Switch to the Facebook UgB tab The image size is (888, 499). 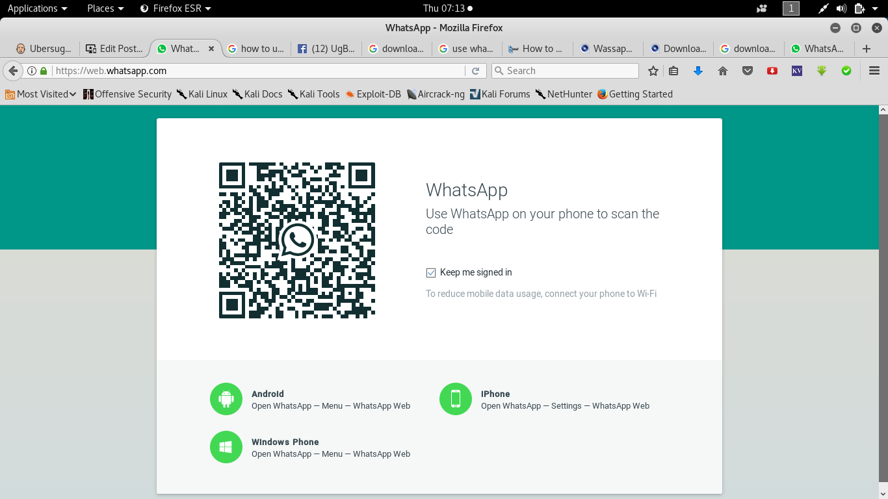tap(326, 49)
